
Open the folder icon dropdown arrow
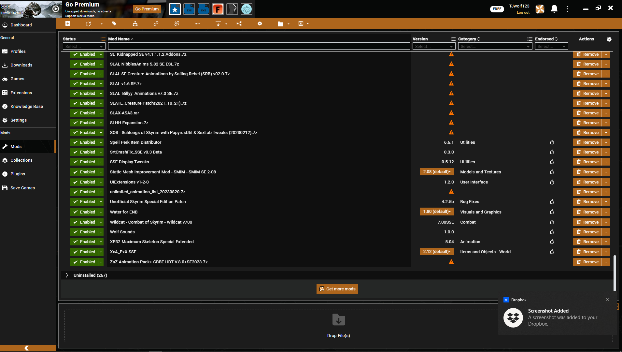(x=289, y=24)
